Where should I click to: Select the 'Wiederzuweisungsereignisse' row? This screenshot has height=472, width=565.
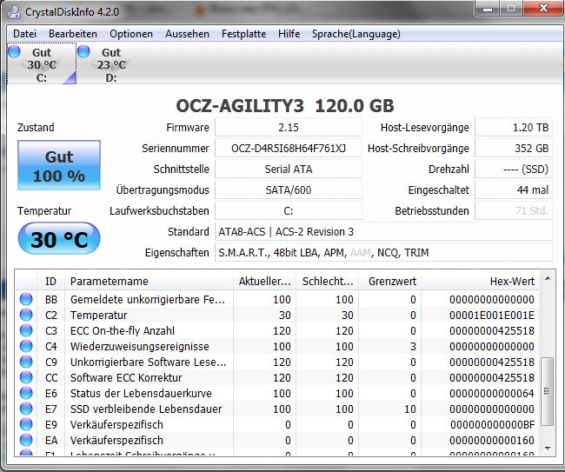(277, 346)
